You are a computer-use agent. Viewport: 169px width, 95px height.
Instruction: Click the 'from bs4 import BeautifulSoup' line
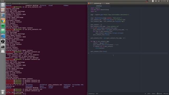click(100, 9)
